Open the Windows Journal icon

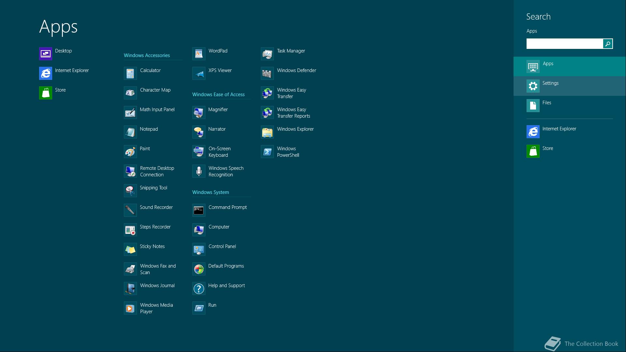130,288
